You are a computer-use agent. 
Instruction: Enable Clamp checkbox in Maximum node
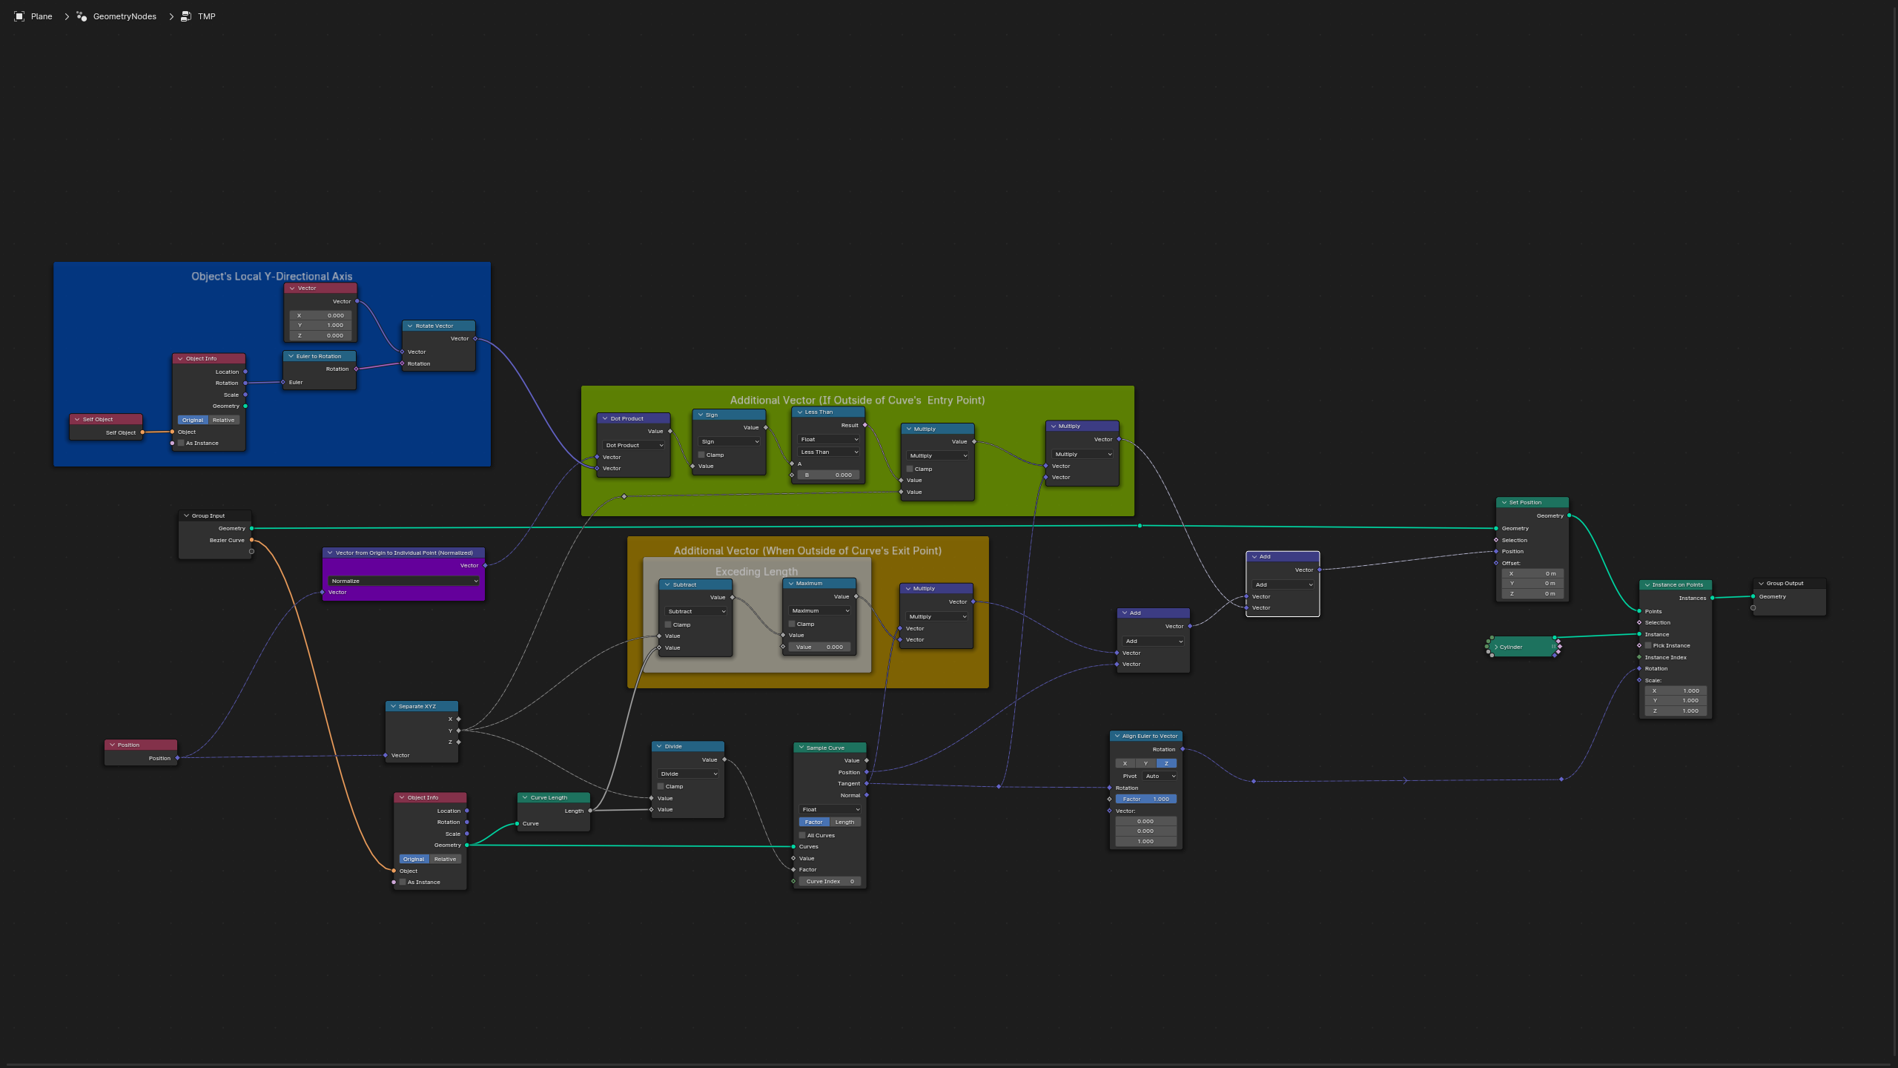[x=792, y=624]
